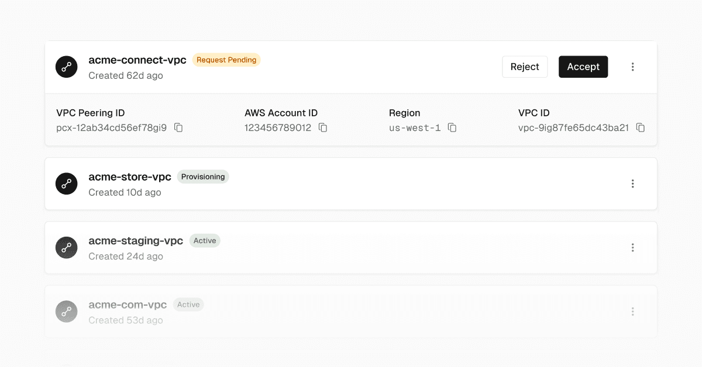Click the Request Pending status badge

click(226, 60)
